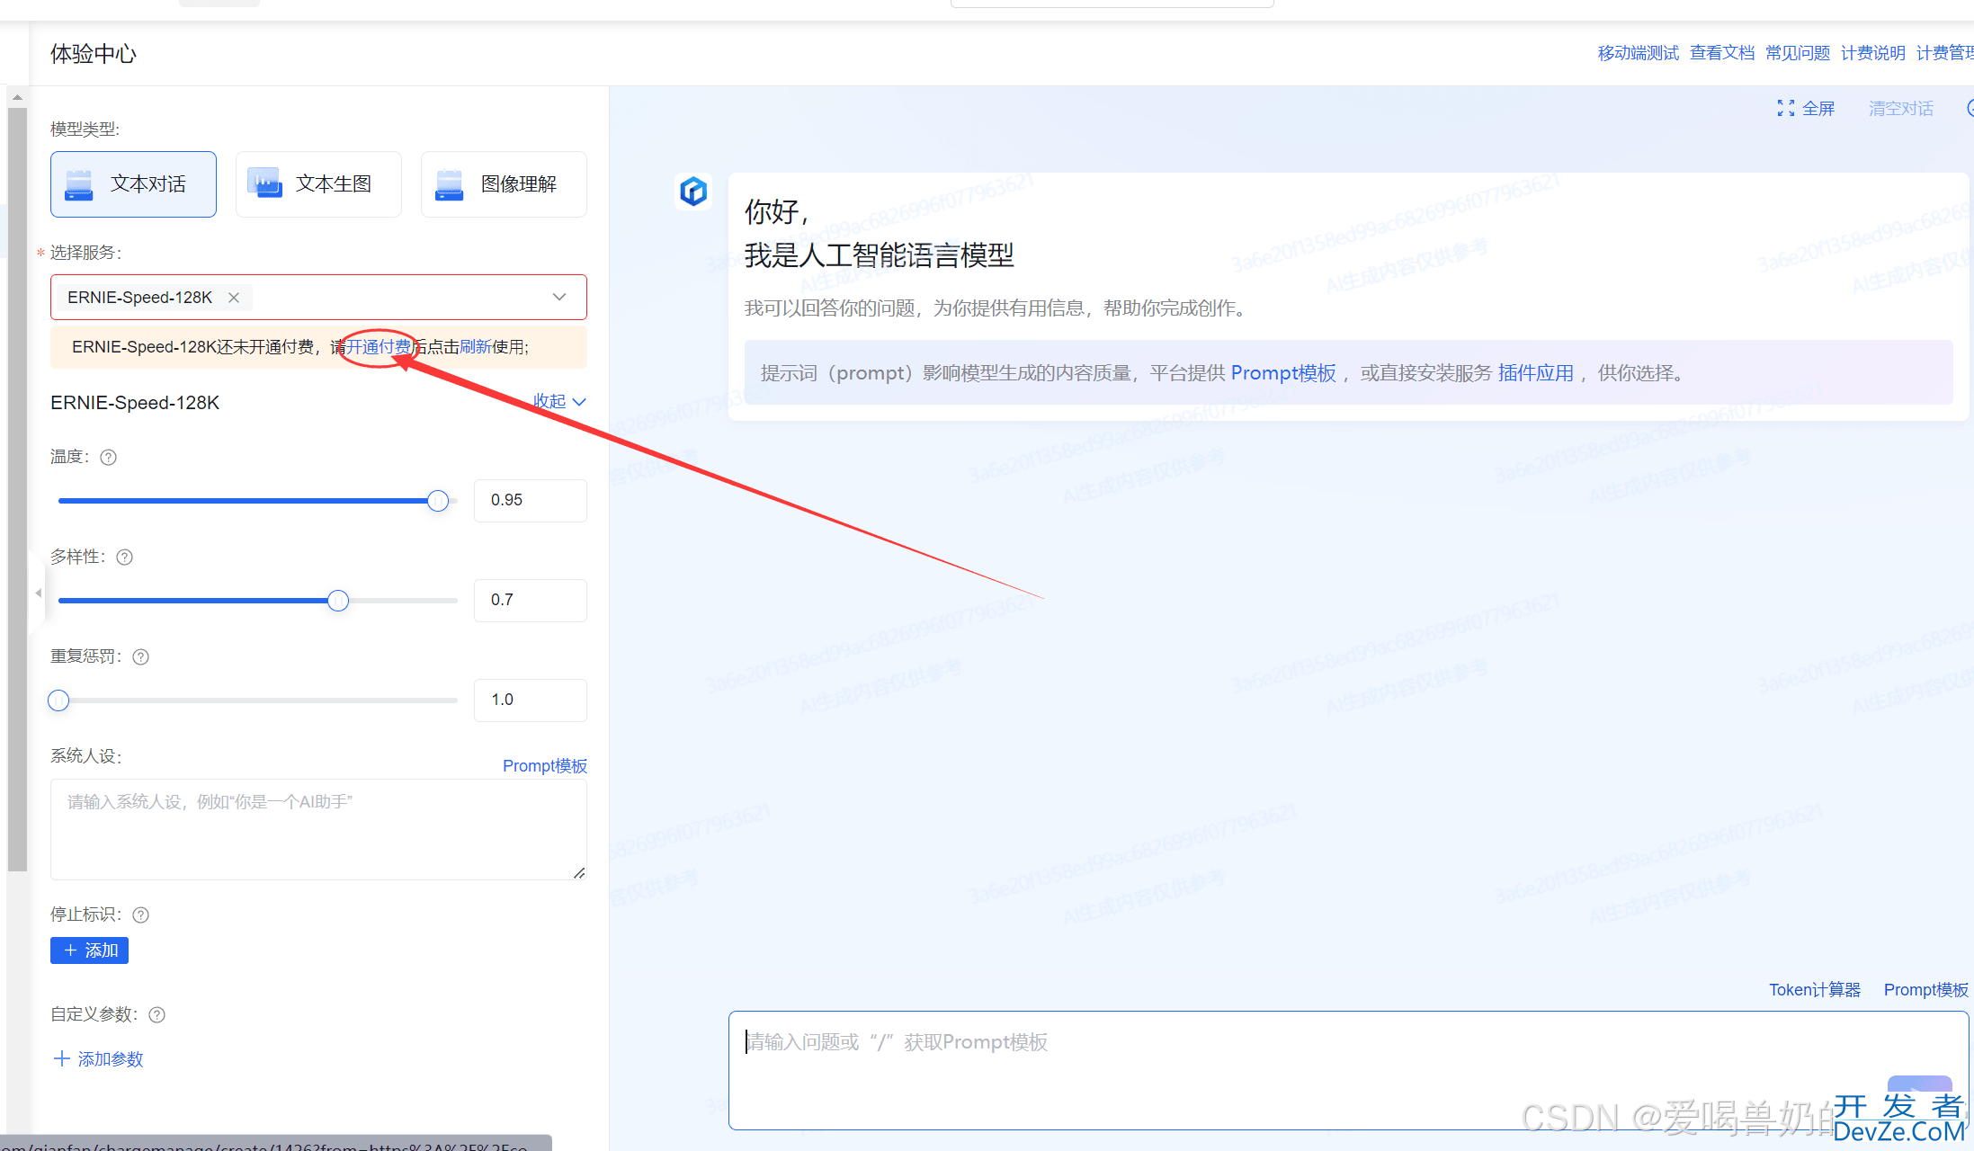
Task: Open the 自定义参数 help tooltip icon
Action: 157,1015
